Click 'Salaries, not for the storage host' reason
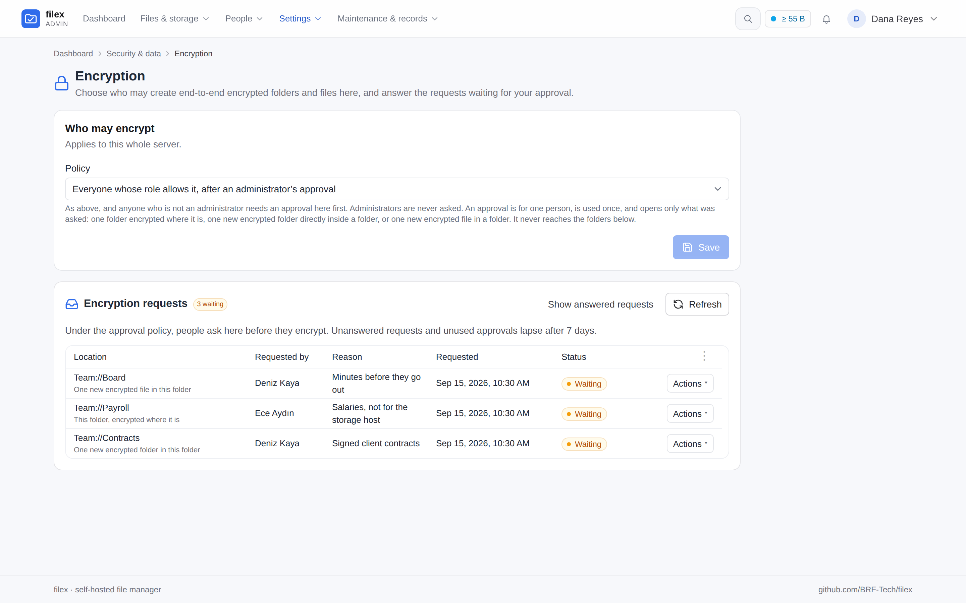The width and height of the screenshot is (966, 603). [370, 413]
